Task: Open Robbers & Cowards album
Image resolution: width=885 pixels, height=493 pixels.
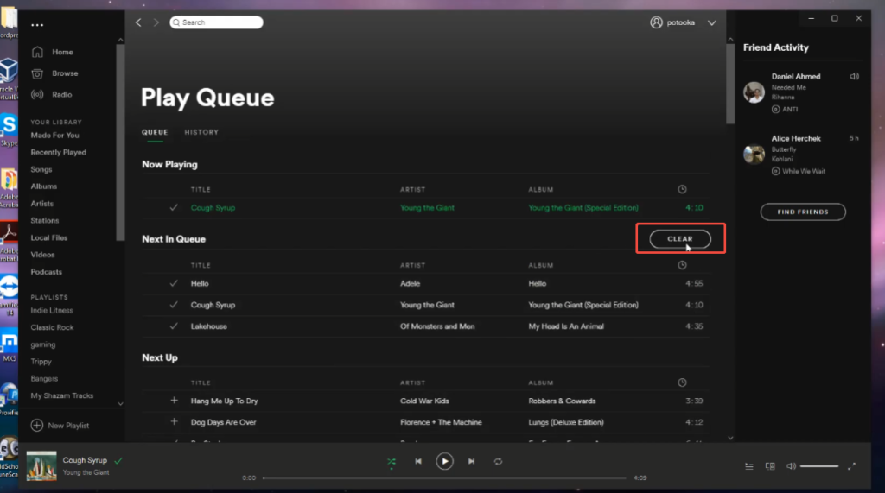Action: (x=562, y=401)
